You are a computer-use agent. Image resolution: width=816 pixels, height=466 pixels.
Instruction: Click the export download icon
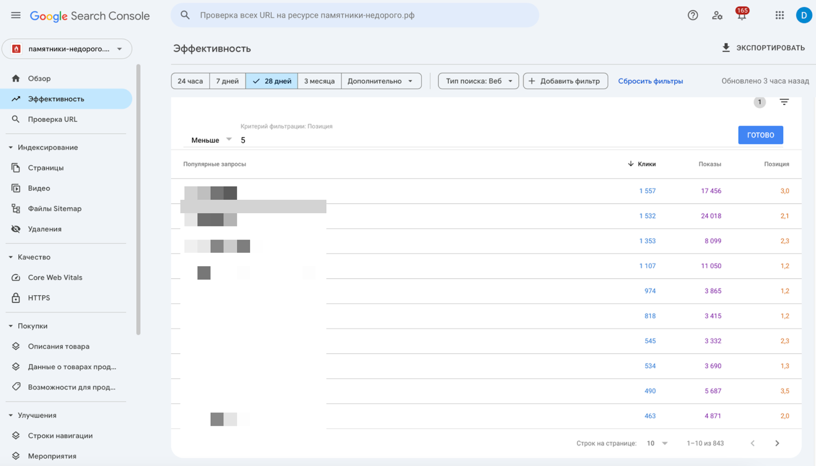725,47
